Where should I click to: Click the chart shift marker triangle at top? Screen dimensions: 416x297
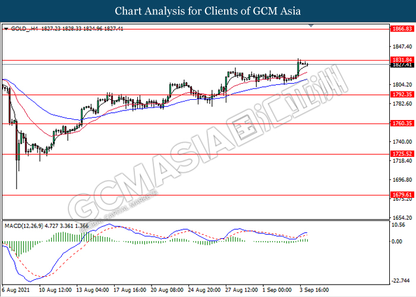tap(311, 26)
